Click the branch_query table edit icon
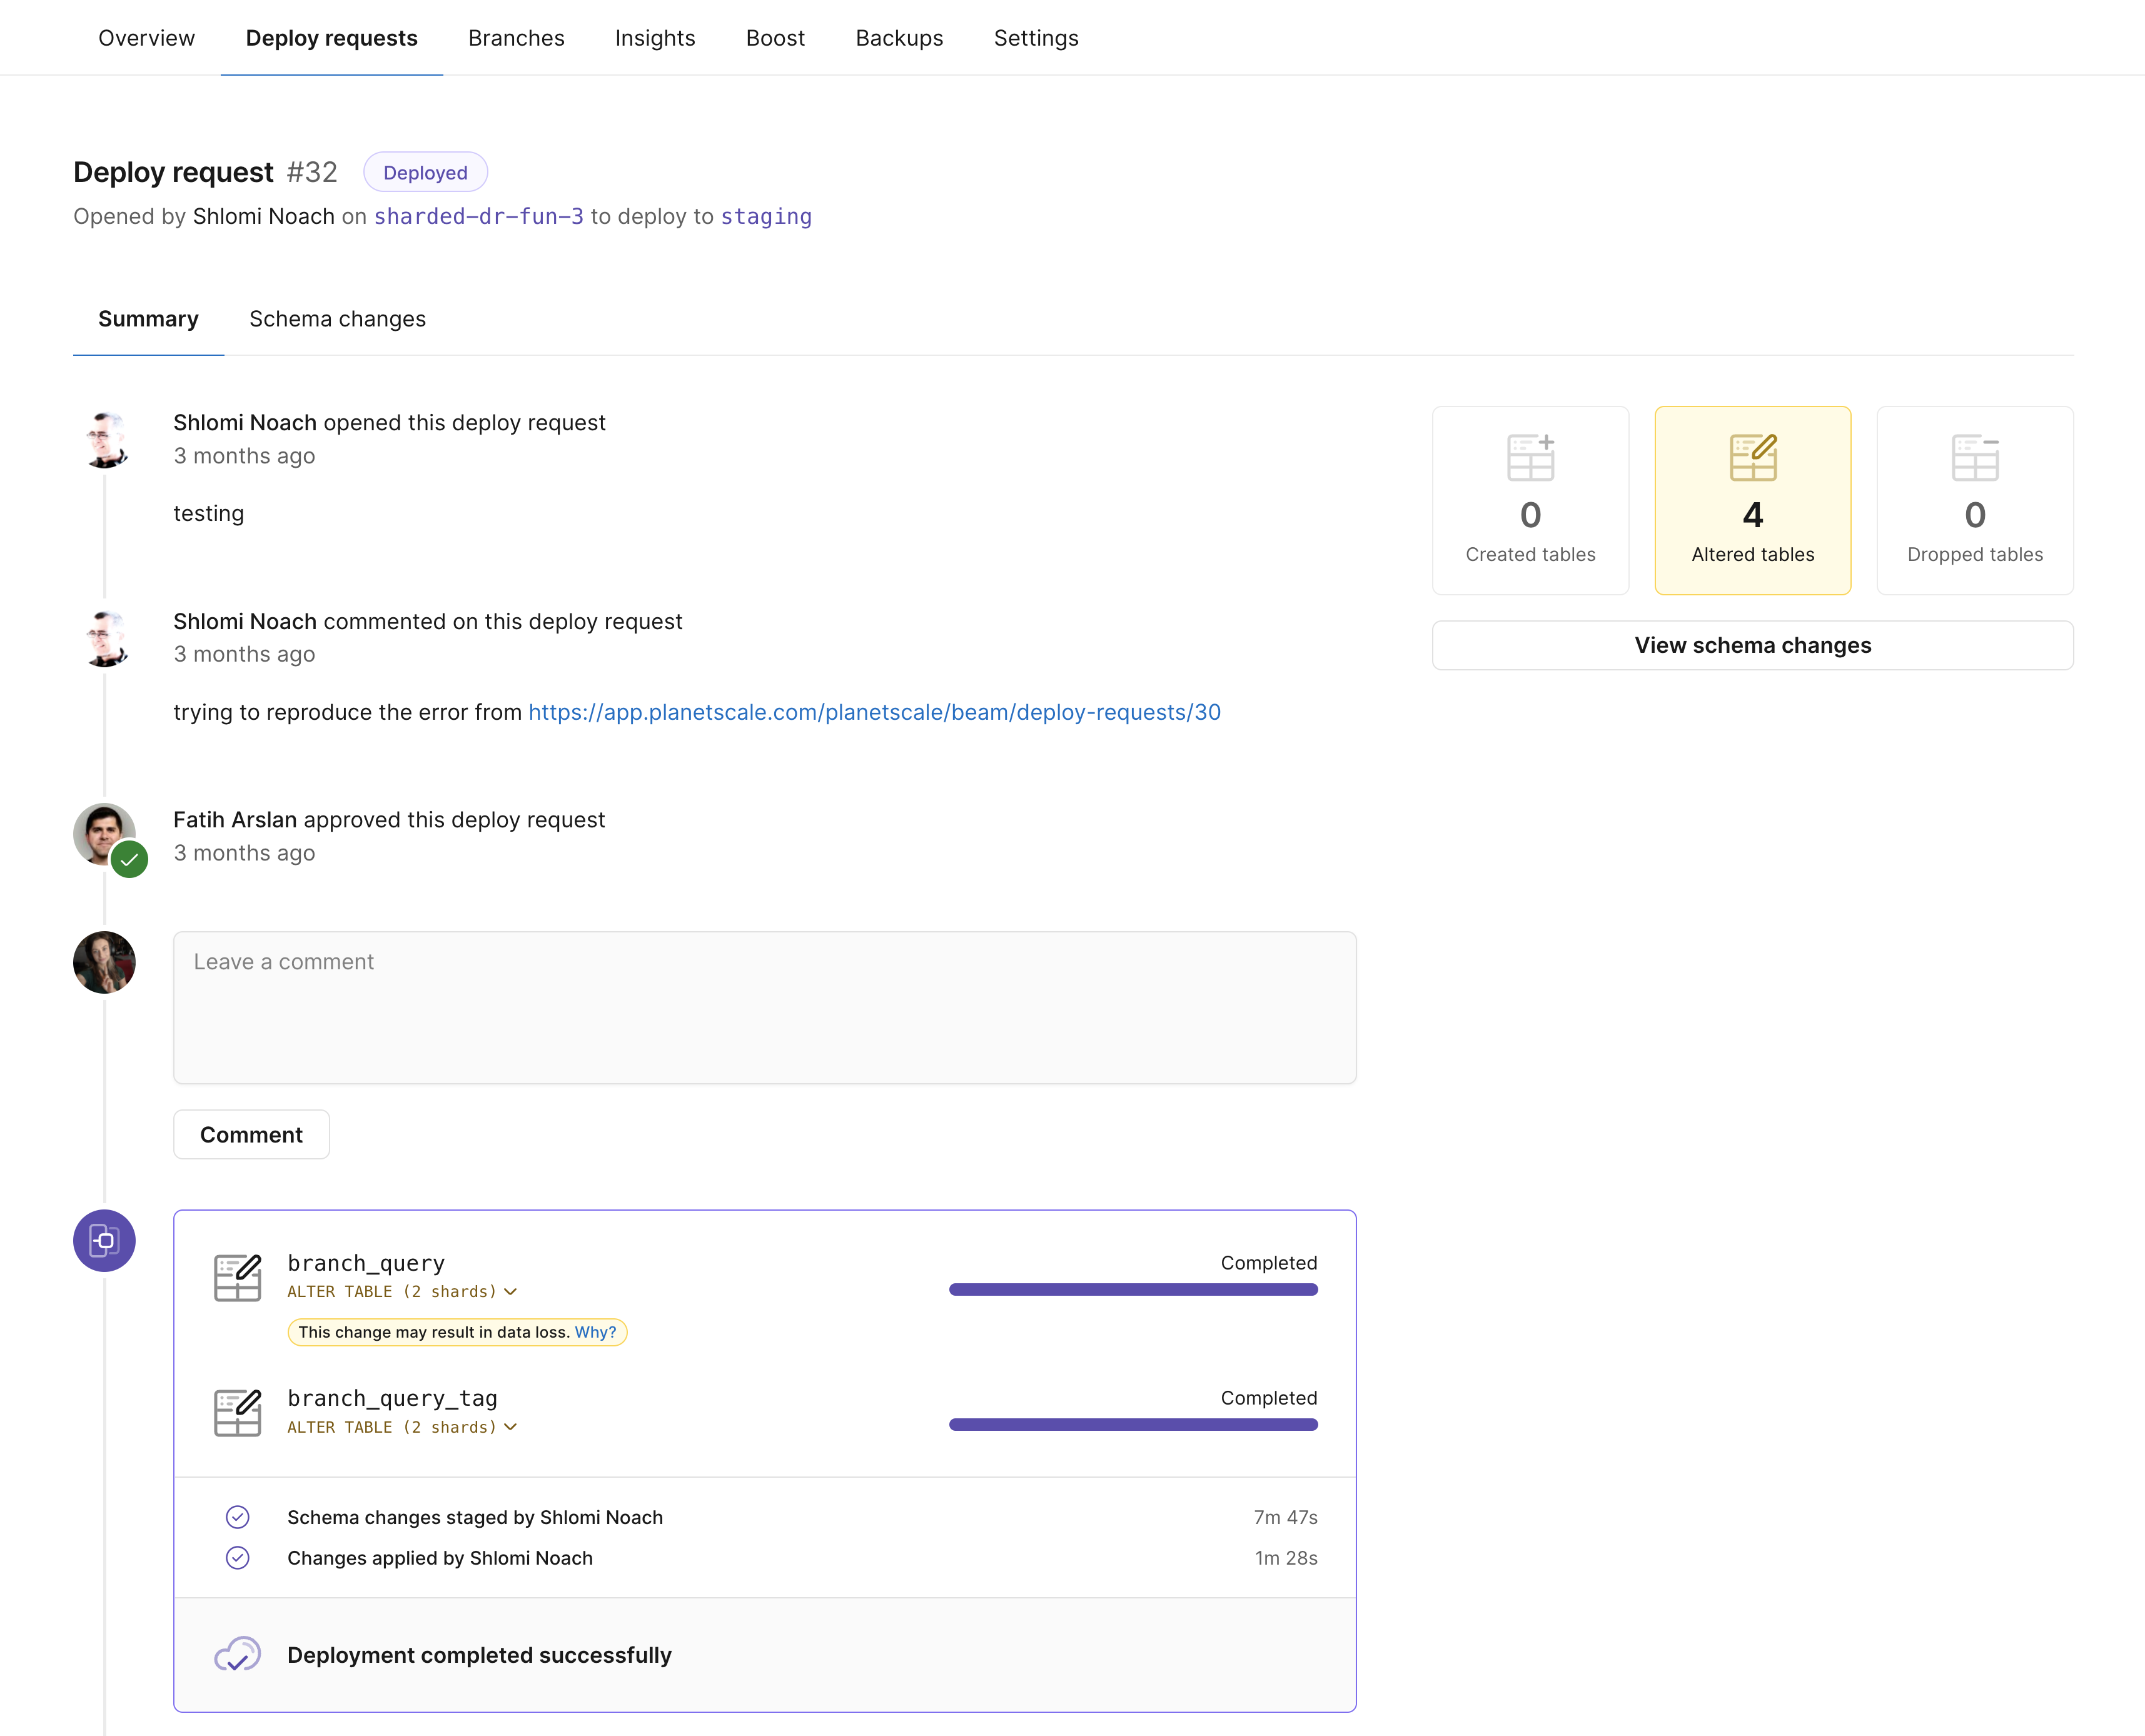The height and width of the screenshot is (1736, 2145). point(237,1276)
